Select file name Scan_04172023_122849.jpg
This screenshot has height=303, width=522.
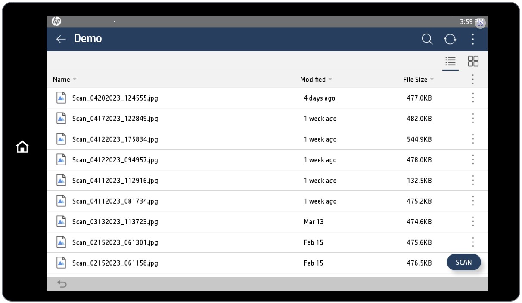115,119
